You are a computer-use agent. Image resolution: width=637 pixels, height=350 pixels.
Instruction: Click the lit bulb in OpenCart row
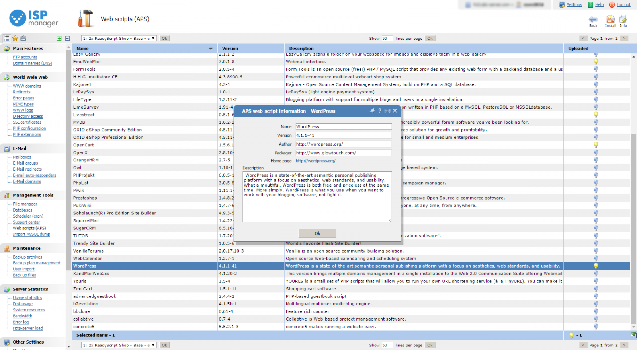click(596, 145)
